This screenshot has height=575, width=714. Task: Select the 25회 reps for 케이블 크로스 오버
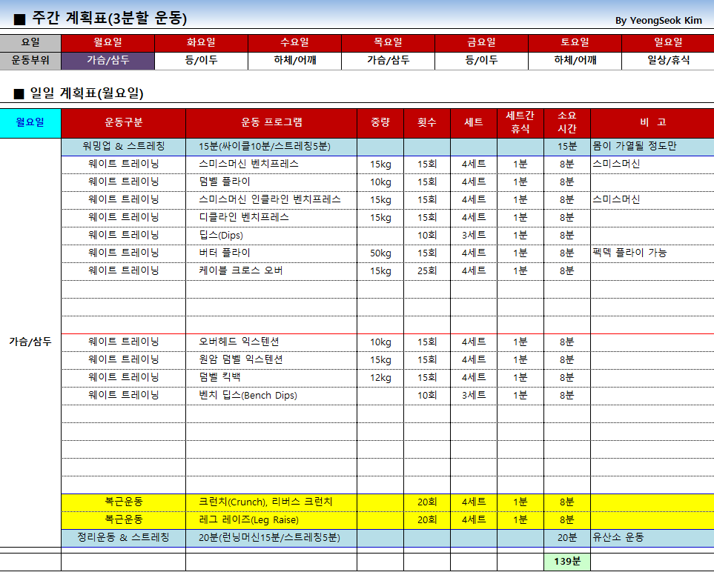tap(427, 271)
